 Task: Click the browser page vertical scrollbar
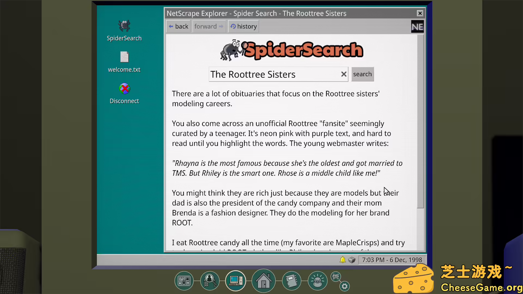(420, 122)
